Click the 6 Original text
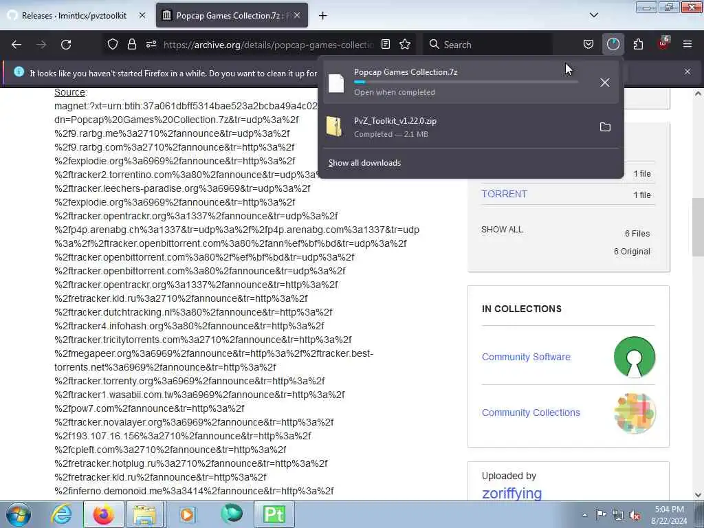 click(632, 252)
